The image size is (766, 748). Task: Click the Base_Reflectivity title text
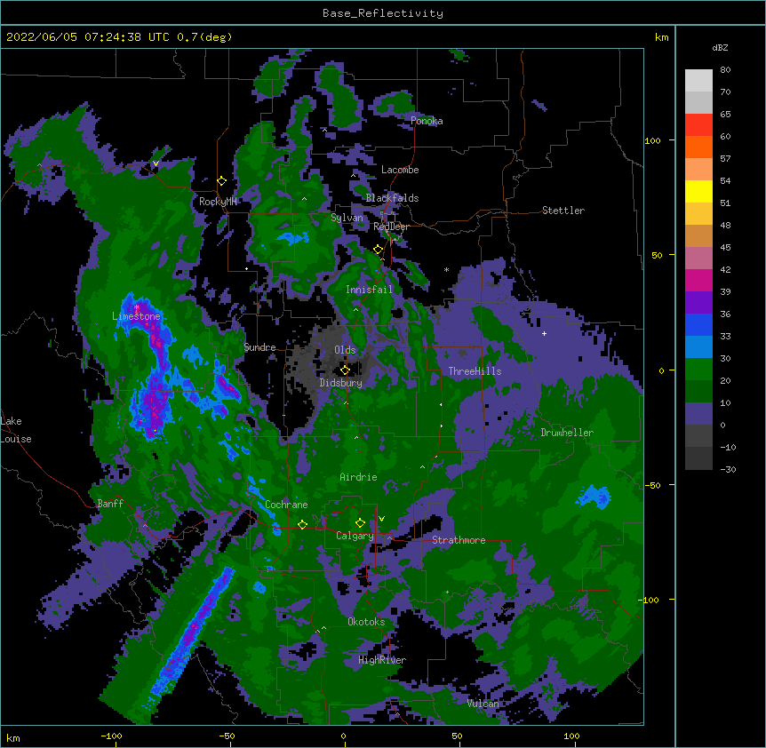[x=383, y=13]
